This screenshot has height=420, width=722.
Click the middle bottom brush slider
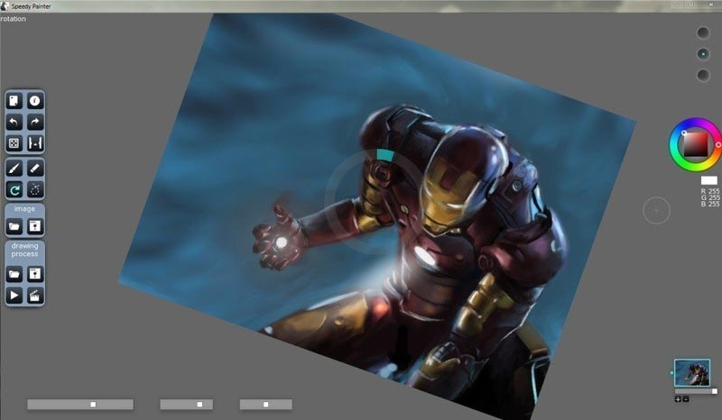[x=187, y=405]
